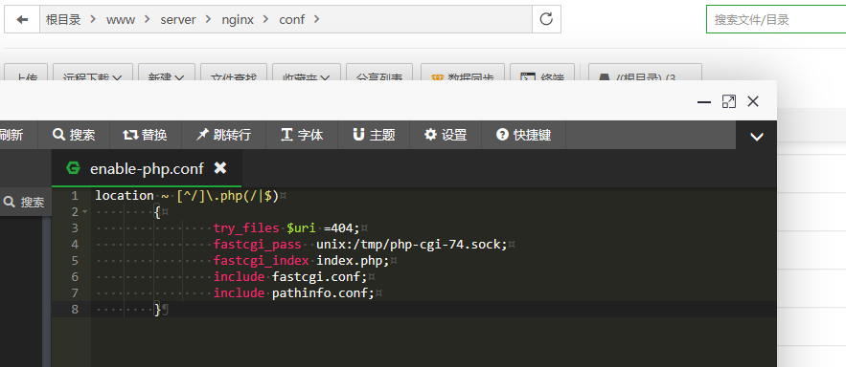The image size is (846, 367).
Task: Maximize the editor window
Action: point(729,101)
